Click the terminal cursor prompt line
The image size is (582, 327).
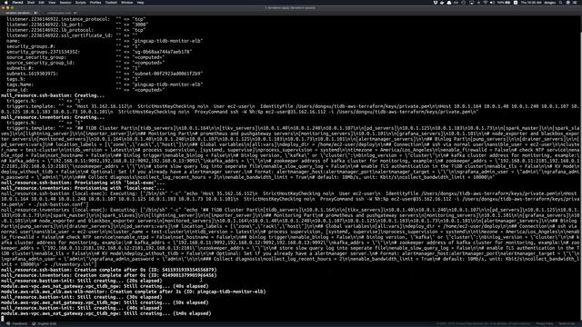tap(3, 319)
